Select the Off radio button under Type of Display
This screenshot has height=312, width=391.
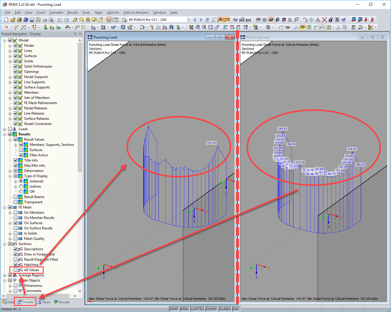pyautogui.click(x=21, y=192)
